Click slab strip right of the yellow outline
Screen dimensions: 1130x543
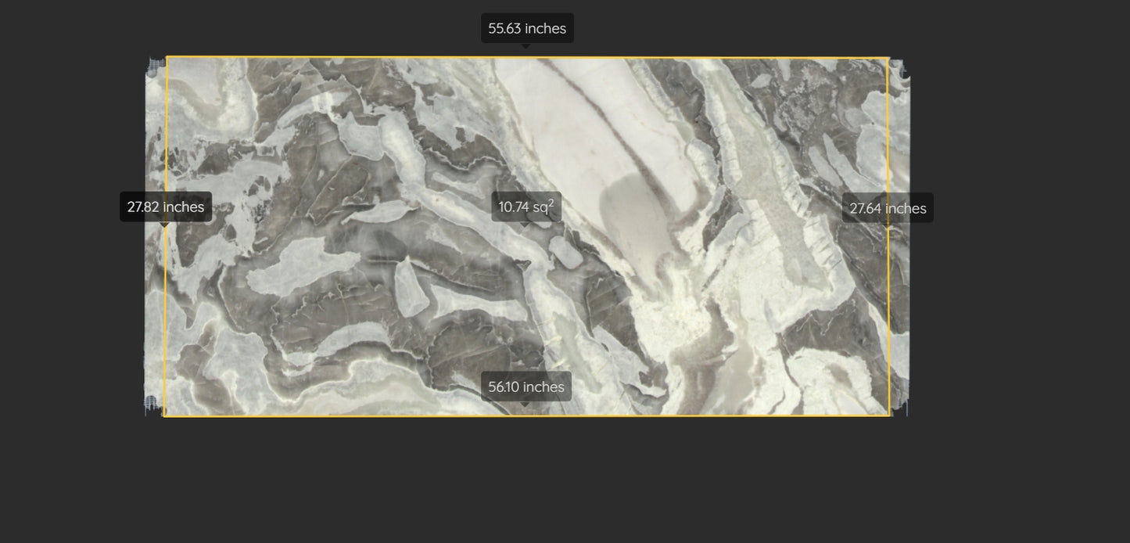[x=899, y=313]
